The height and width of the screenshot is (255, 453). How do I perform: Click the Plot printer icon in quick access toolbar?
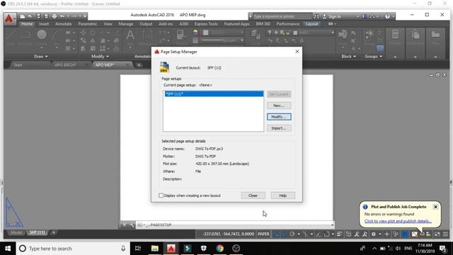[x=54, y=16]
